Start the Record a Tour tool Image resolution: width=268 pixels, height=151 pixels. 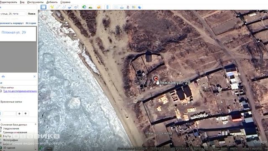pos(76,7)
